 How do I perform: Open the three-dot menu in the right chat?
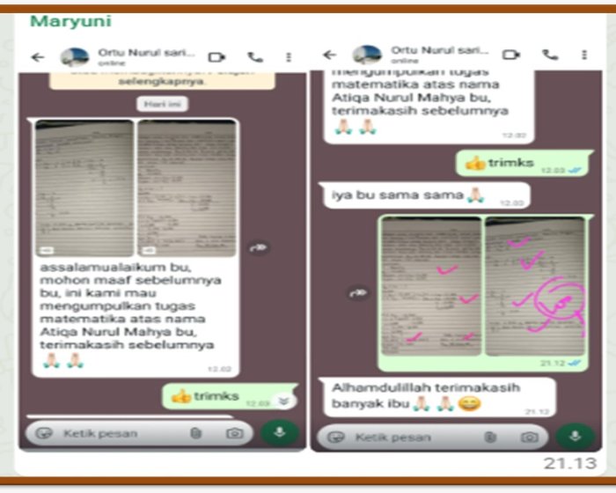pos(584,55)
